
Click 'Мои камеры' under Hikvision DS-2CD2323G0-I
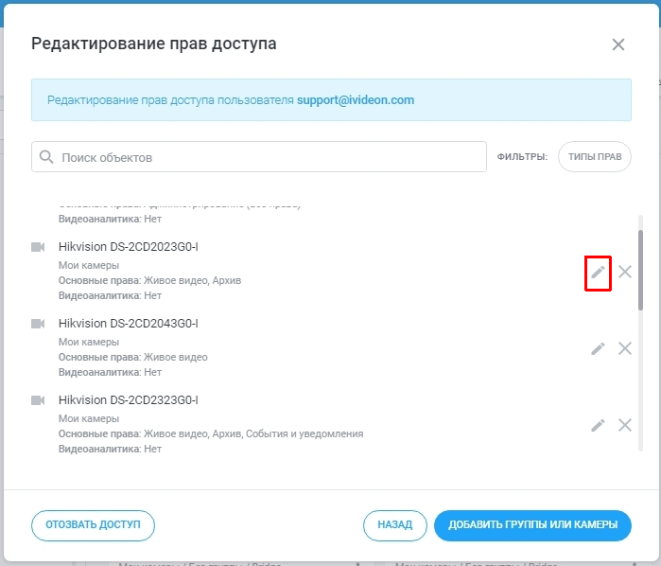tap(89, 418)
